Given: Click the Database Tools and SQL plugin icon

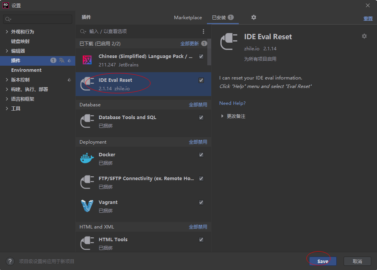Looking at the screenshot, I should 87,121.
